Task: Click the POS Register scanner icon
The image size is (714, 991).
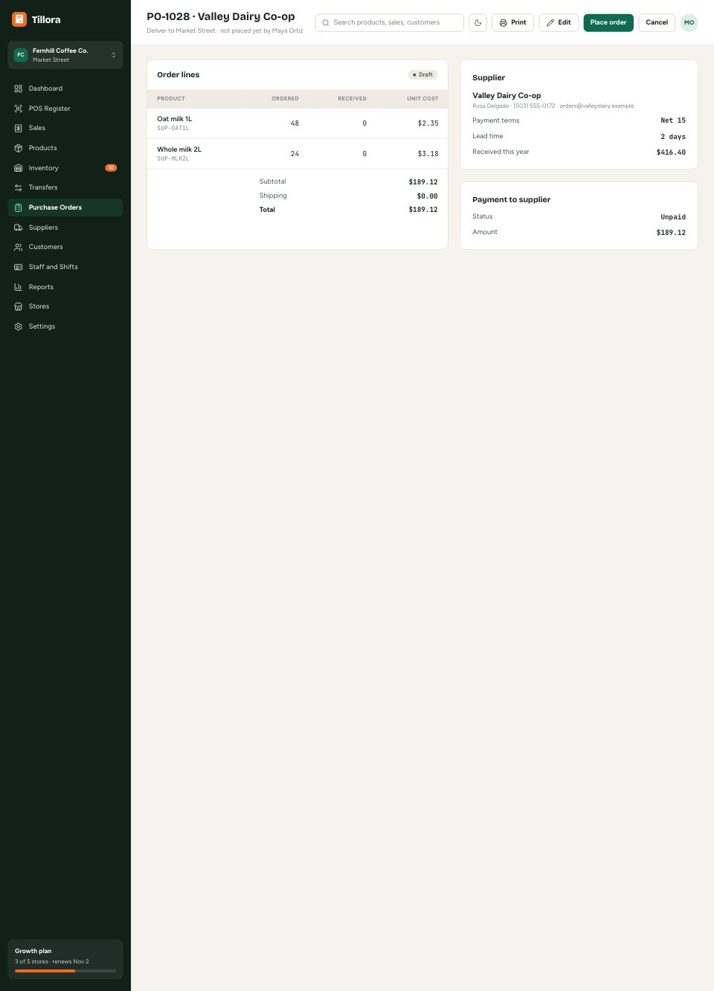Action: (x=19, y=109)
